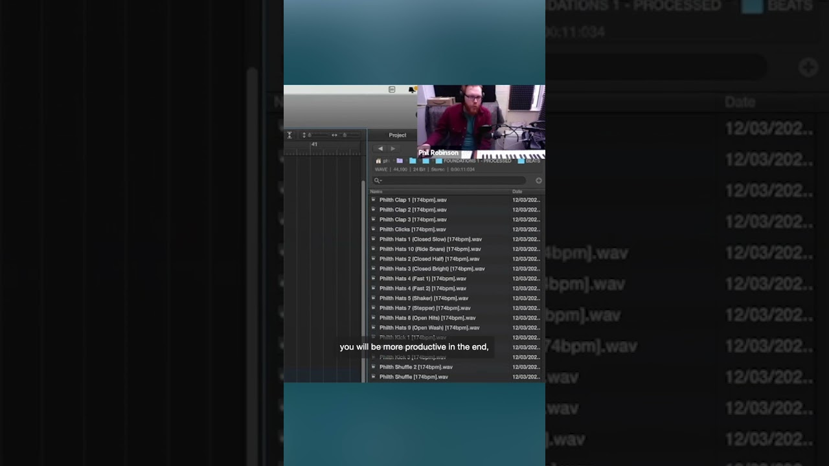Image resolution: width=829 pixels, height=466 pixels.
Task: Go back in browser folder history
Action: coord(380,148)
